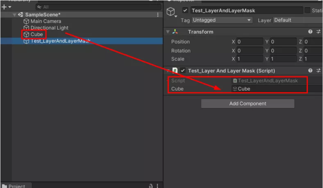
Task: Click the Scale label
Action: click(177, 59)
